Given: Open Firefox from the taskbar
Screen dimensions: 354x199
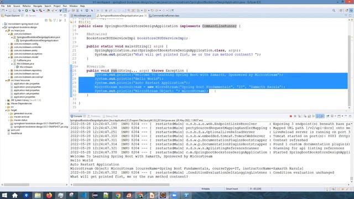Looking at the screenshot, I should (x=49, y=195).
